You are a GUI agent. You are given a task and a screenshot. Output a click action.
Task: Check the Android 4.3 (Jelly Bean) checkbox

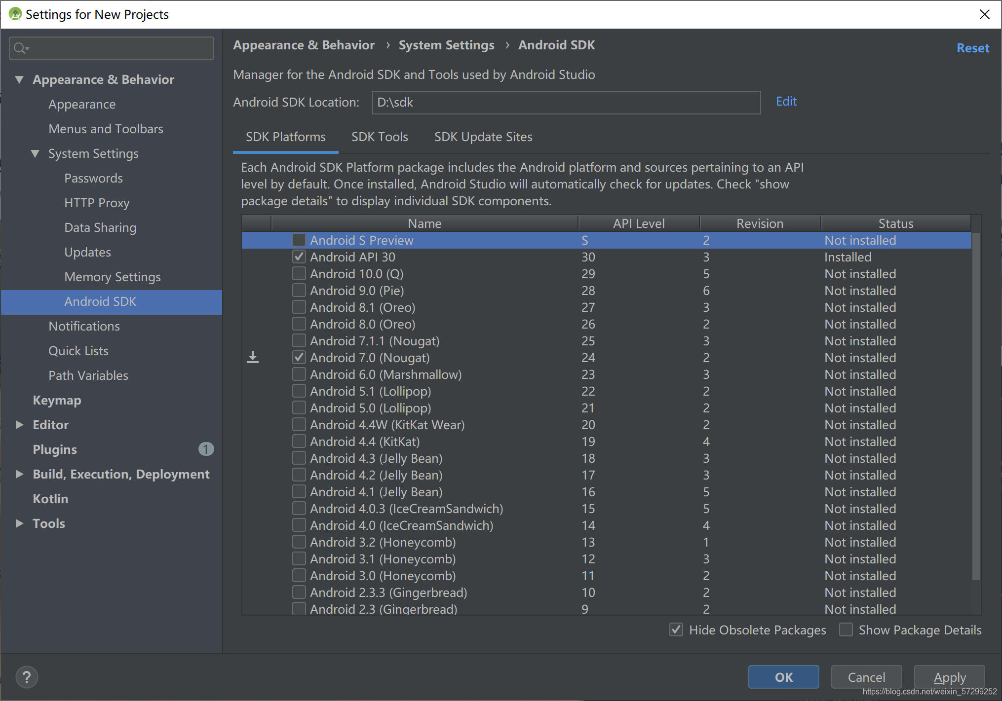click(299, 458)
